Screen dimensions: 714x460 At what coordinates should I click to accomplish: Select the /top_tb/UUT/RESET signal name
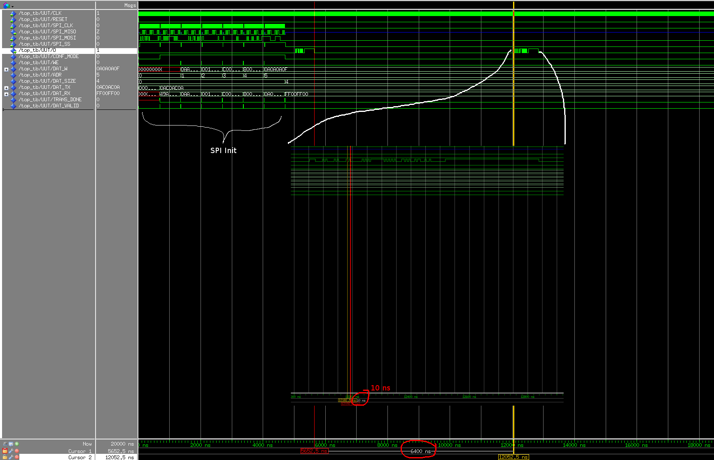pyautogui.click(x=43, y=19)
